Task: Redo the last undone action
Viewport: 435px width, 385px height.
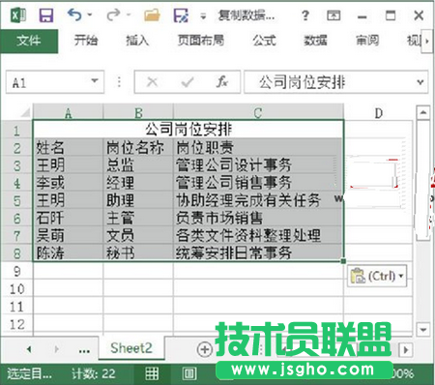Action: tap(113, 15)
